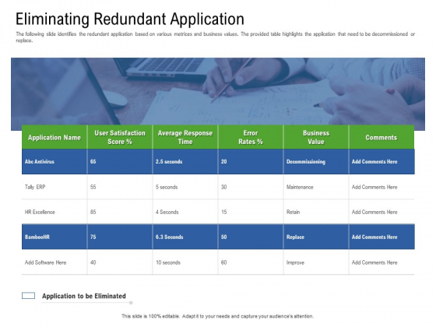The height and width of the screenshot is (327, 436).
Task: Select the User Satisfaction Score % header
Action: pos(120,137)
